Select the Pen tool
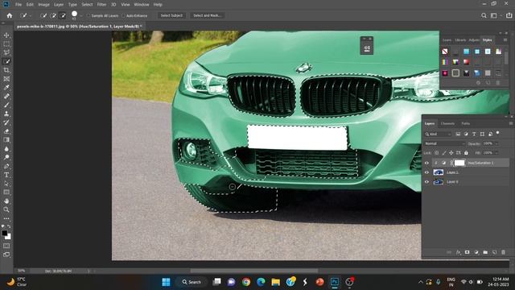 tap(6, 166)
